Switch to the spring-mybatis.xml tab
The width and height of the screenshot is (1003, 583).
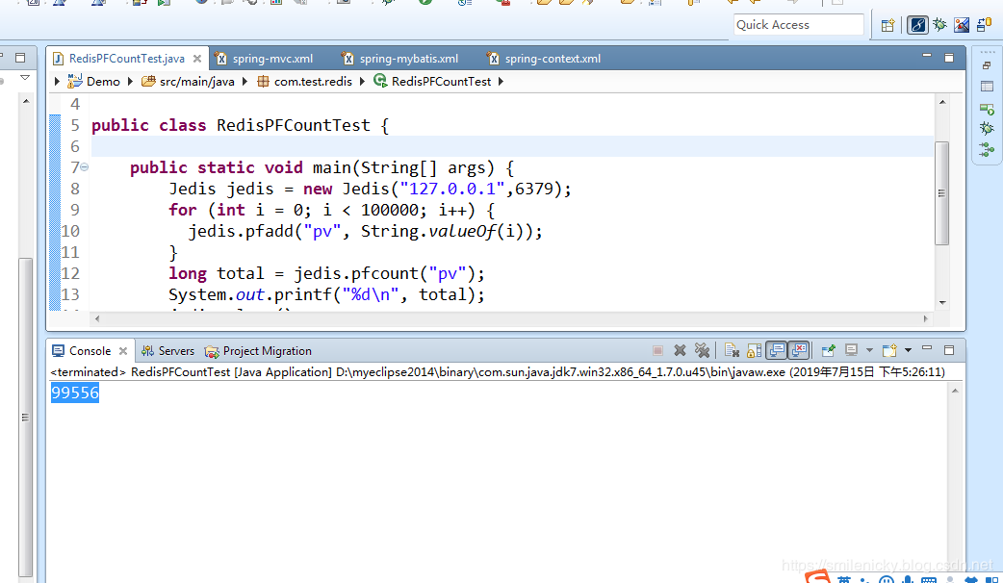click(409, 58)
